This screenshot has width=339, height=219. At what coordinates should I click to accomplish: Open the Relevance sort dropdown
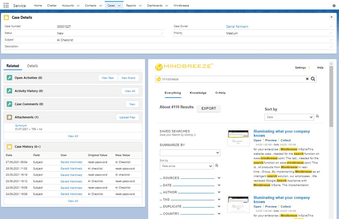point(186,166)
